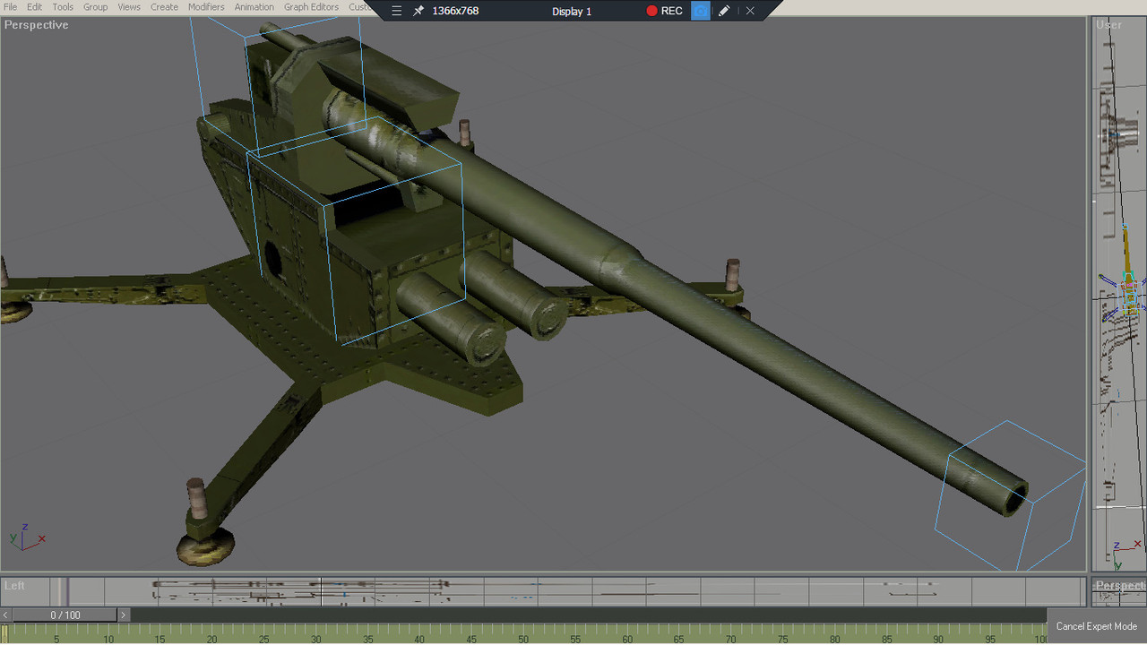Step time slider forward with right arrow
Image resolution: width=1147 pixels, height=645 pixels.
pyautogui.click(x=124, y=615)
